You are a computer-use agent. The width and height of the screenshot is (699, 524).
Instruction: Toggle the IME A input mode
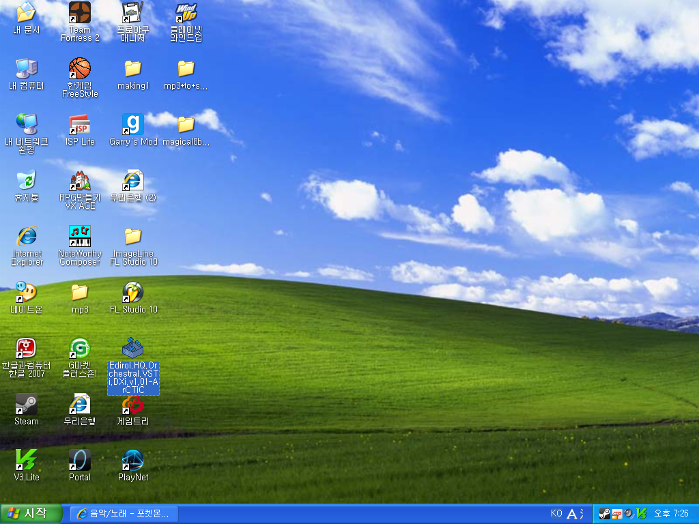click(x=571, y=514)
